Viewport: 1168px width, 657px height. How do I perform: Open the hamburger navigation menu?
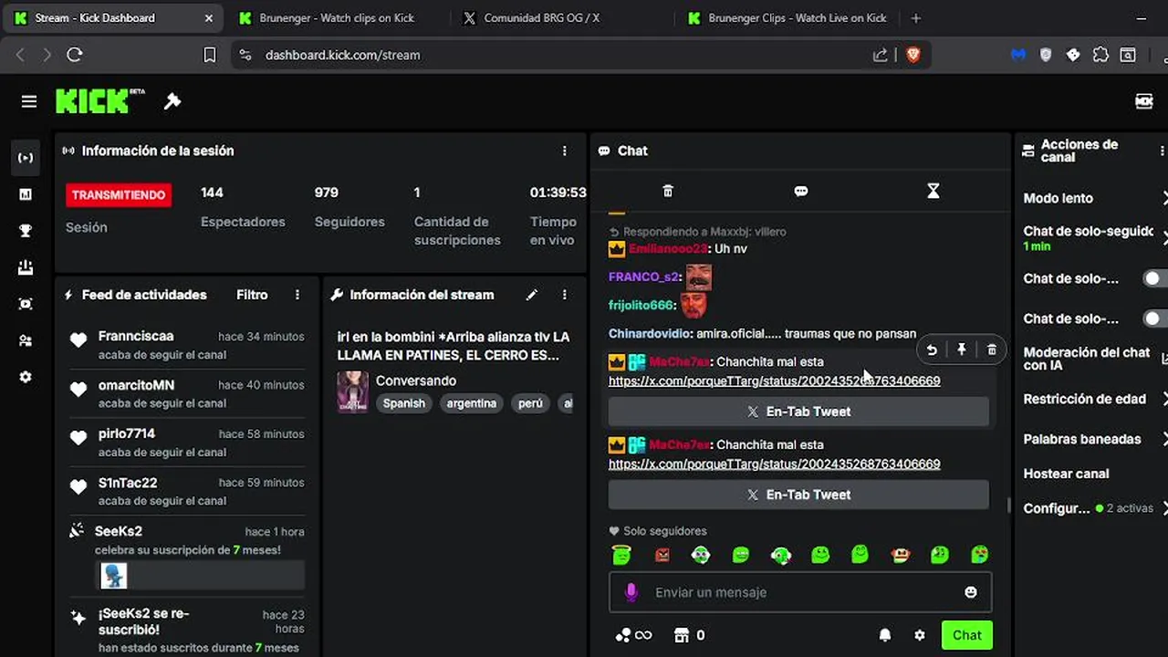tap(29, 101)
